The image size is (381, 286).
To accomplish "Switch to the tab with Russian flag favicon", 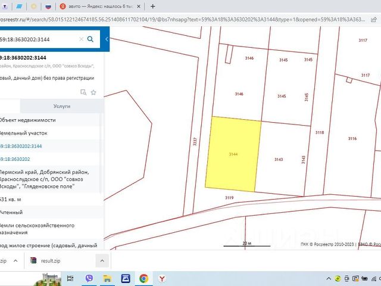I will (48, 7).
